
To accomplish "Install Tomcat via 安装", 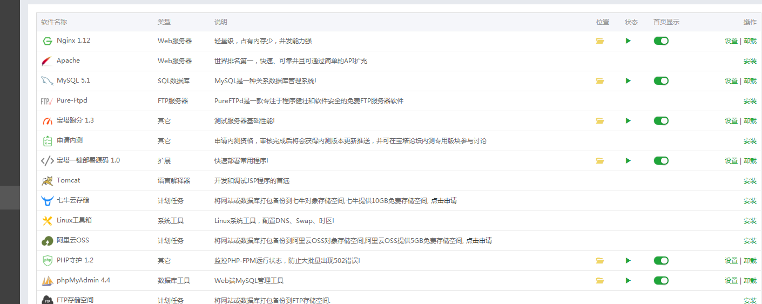I will coord(750,181).
